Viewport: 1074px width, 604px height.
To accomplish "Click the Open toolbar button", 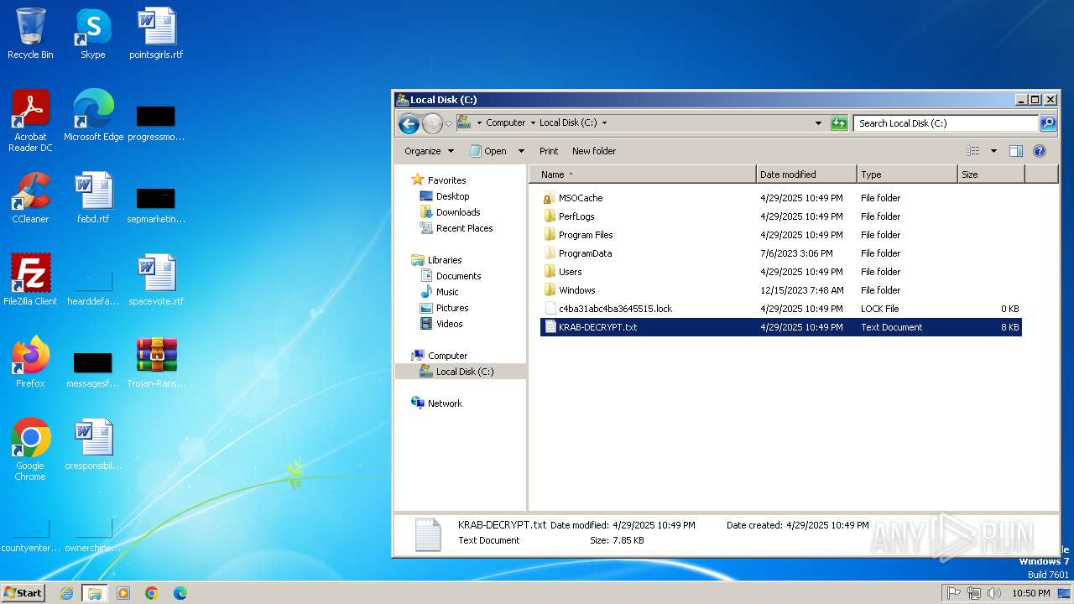I will 489,151.
